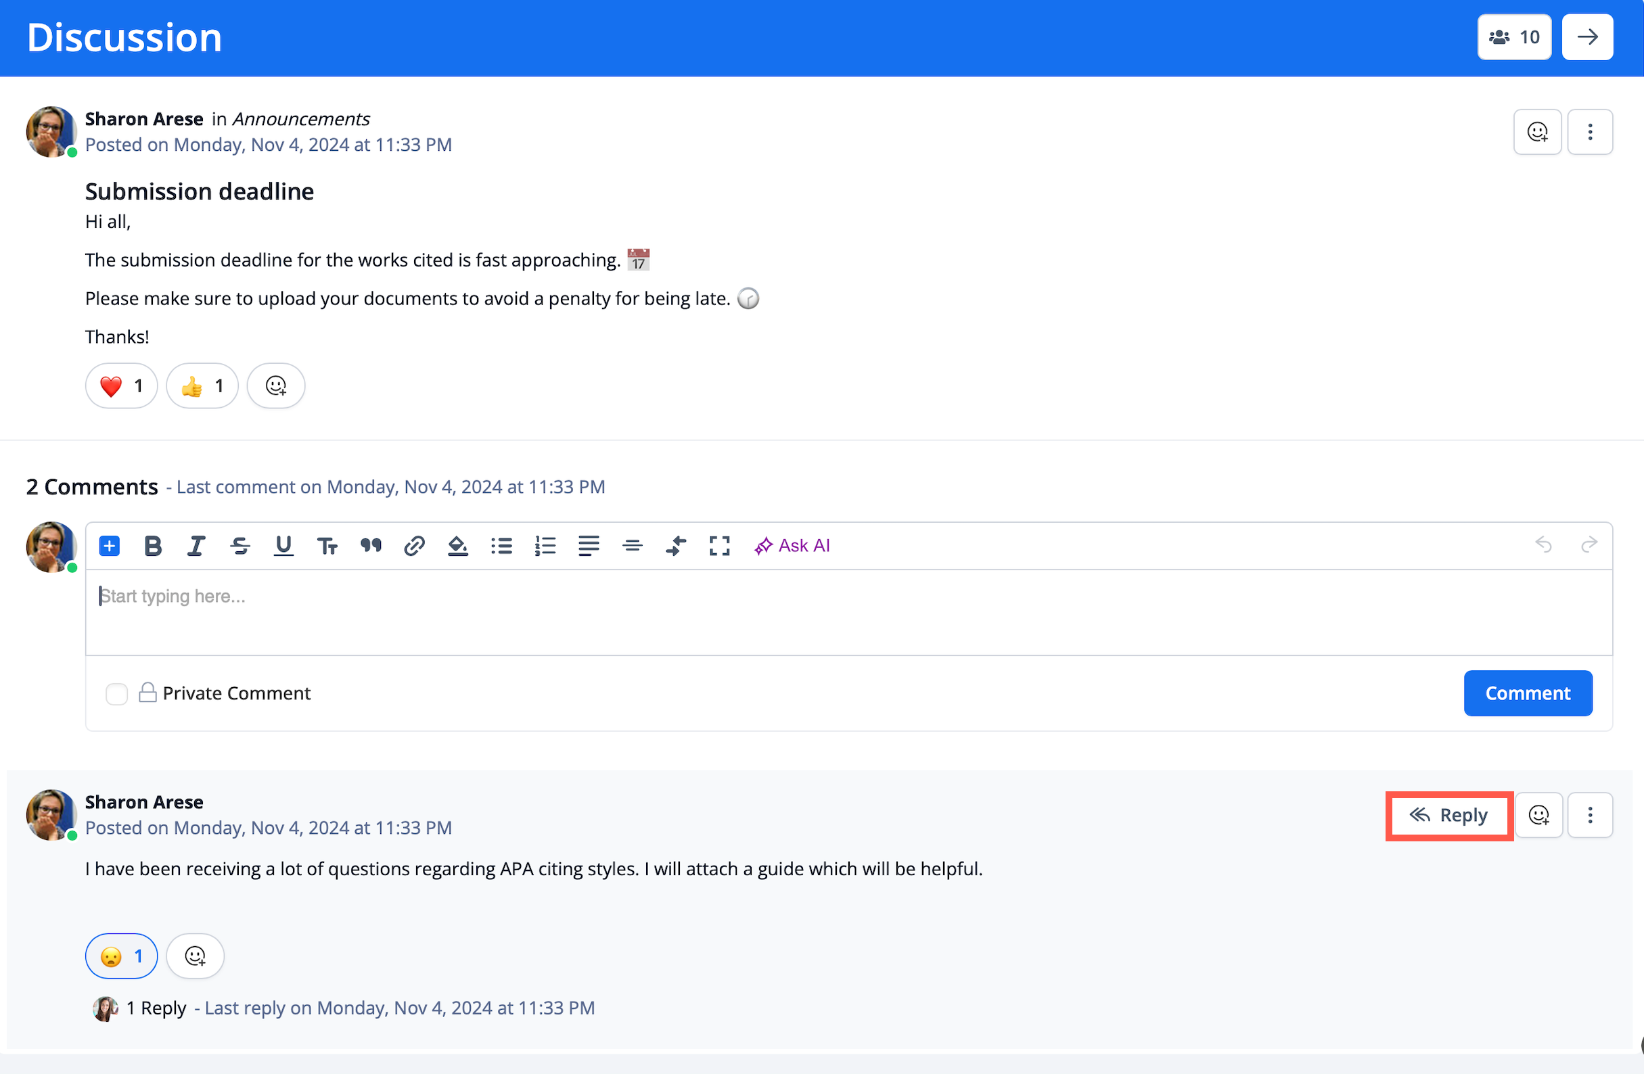
Task: Click Reply on Sharon's comment
Action: (x=1448, y=815)
